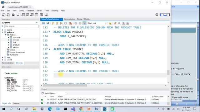Refresh the schemas list icon
This screenshot has height=112, width=200.
37,23
